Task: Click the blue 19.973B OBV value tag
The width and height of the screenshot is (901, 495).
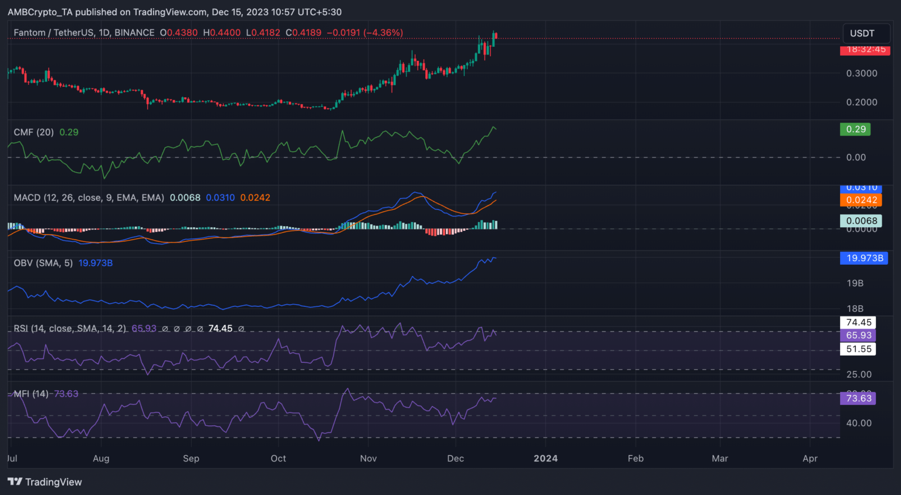Action: pos(864,258)
